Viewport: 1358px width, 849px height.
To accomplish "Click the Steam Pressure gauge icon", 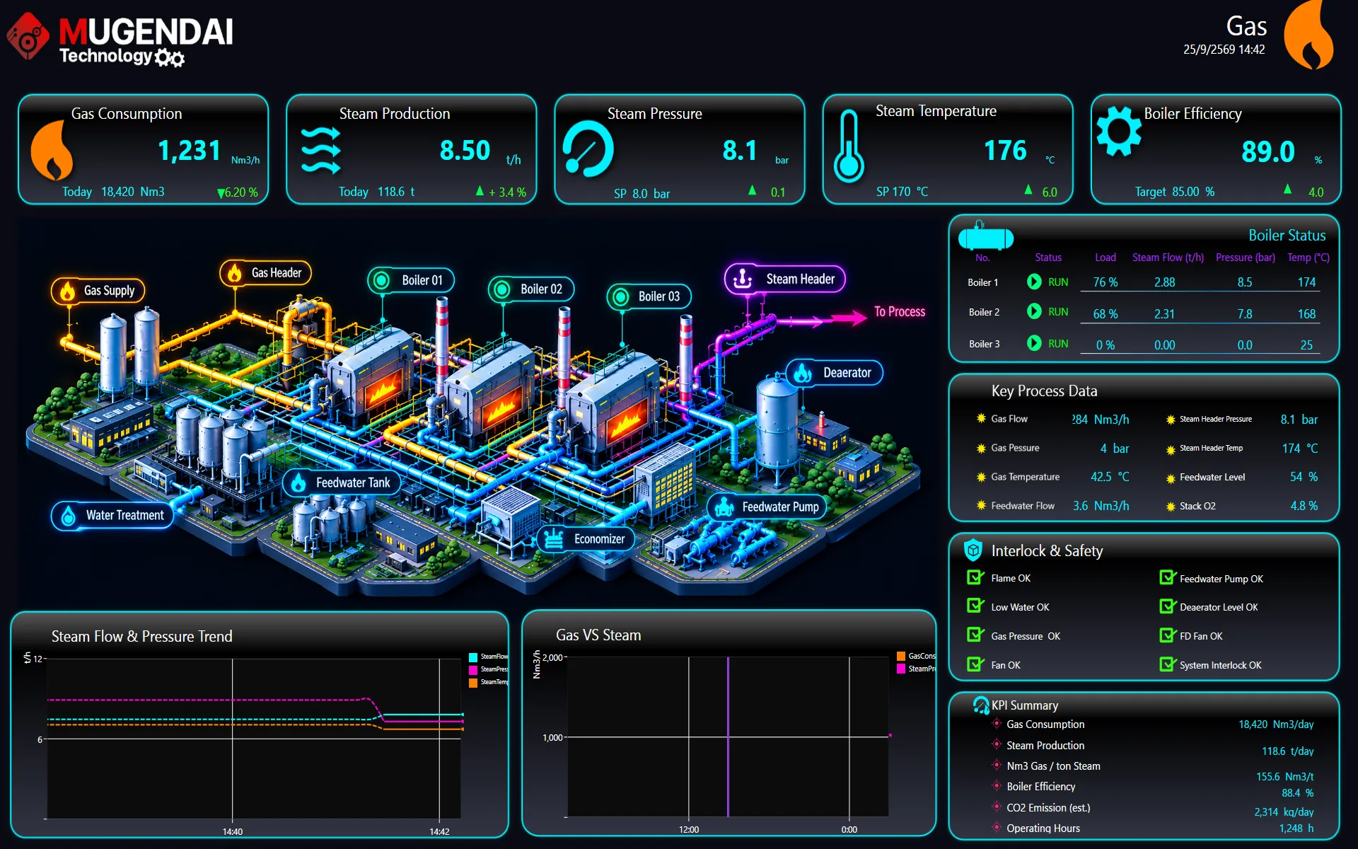I will tap(588, 149).
